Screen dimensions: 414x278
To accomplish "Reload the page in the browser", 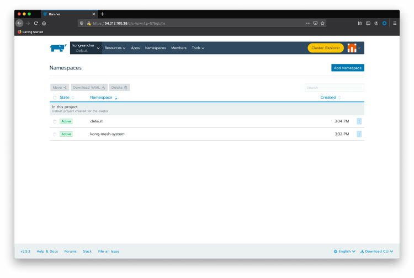I will [36, 23].
